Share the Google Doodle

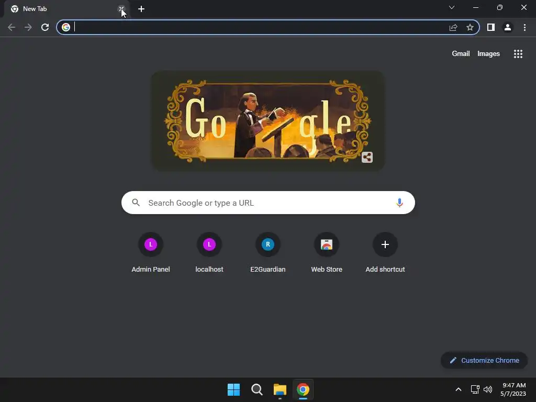[367, 157]
